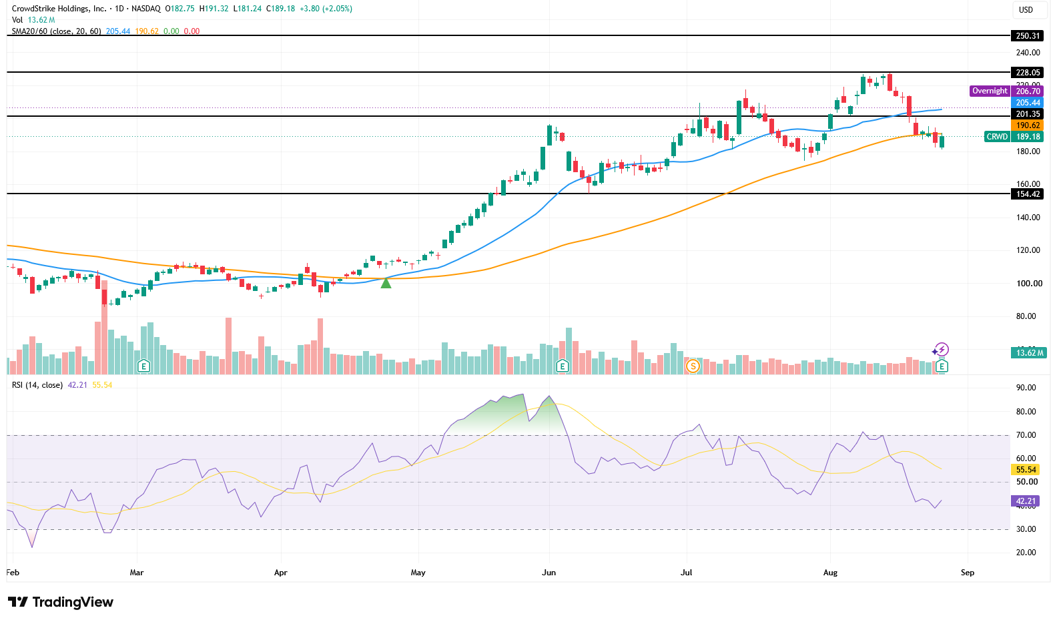
Task: Click the 80.00 price axis tick
Action: click(x=1026, y=316)
